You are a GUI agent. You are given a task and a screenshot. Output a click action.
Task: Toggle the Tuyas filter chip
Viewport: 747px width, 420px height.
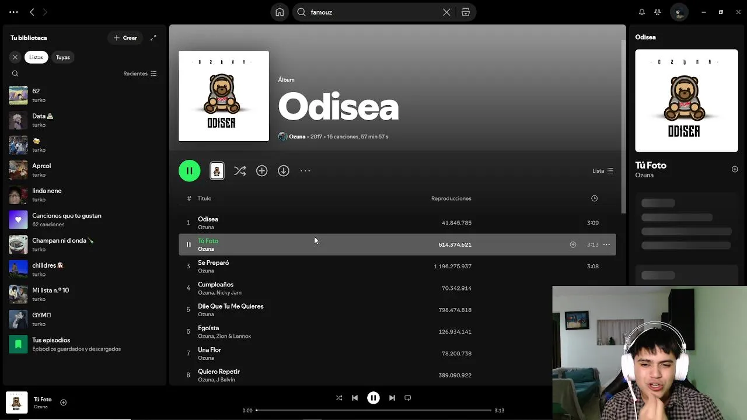[x=63, y=57]
